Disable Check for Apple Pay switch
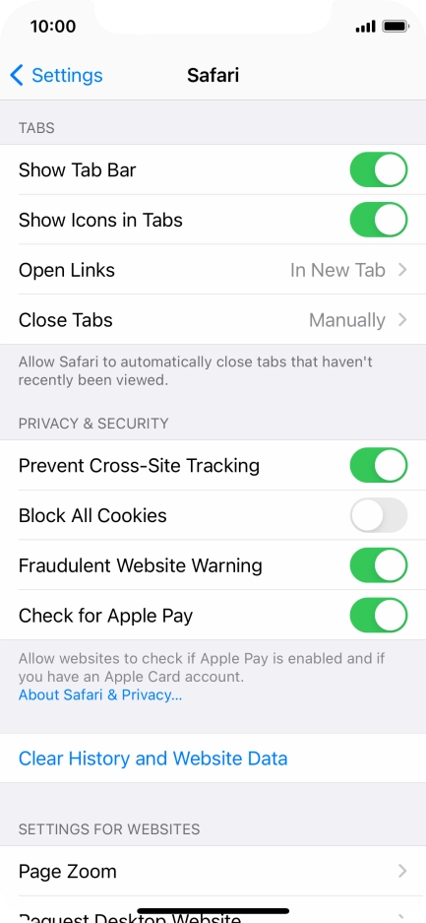426x923 pixels. (x=379, y=615)
